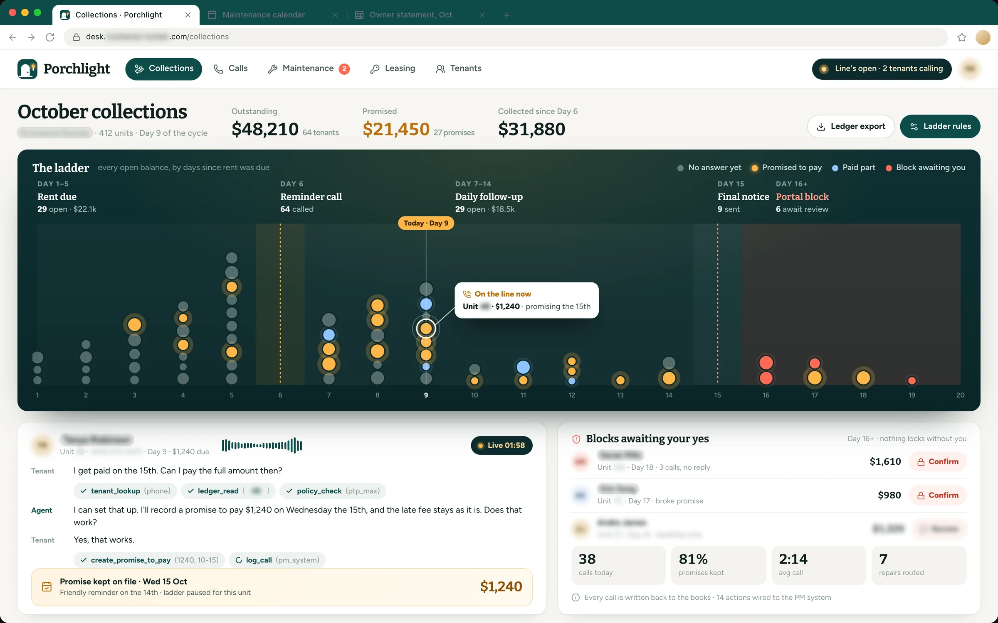Click the Porchlight logo icon
The width and height of the screenshot is (998, 623).
pos(27,69)
